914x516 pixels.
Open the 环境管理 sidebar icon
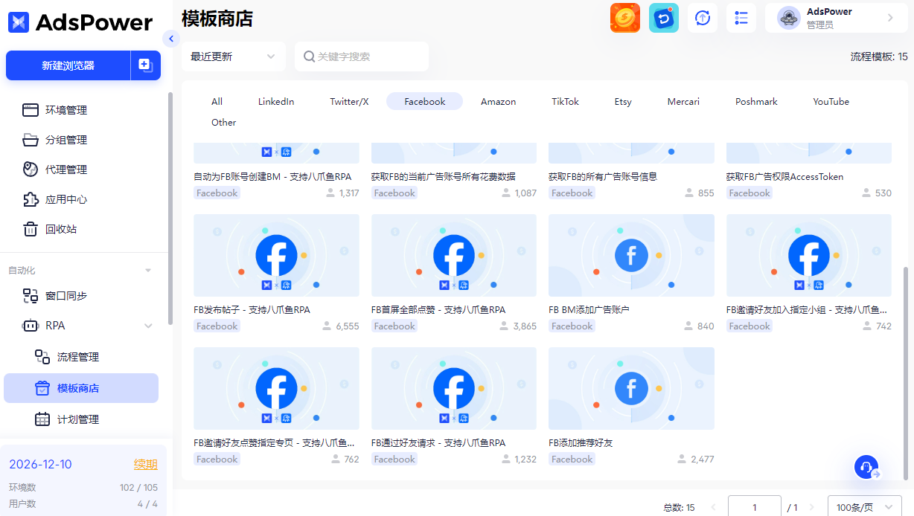point(30,109)
